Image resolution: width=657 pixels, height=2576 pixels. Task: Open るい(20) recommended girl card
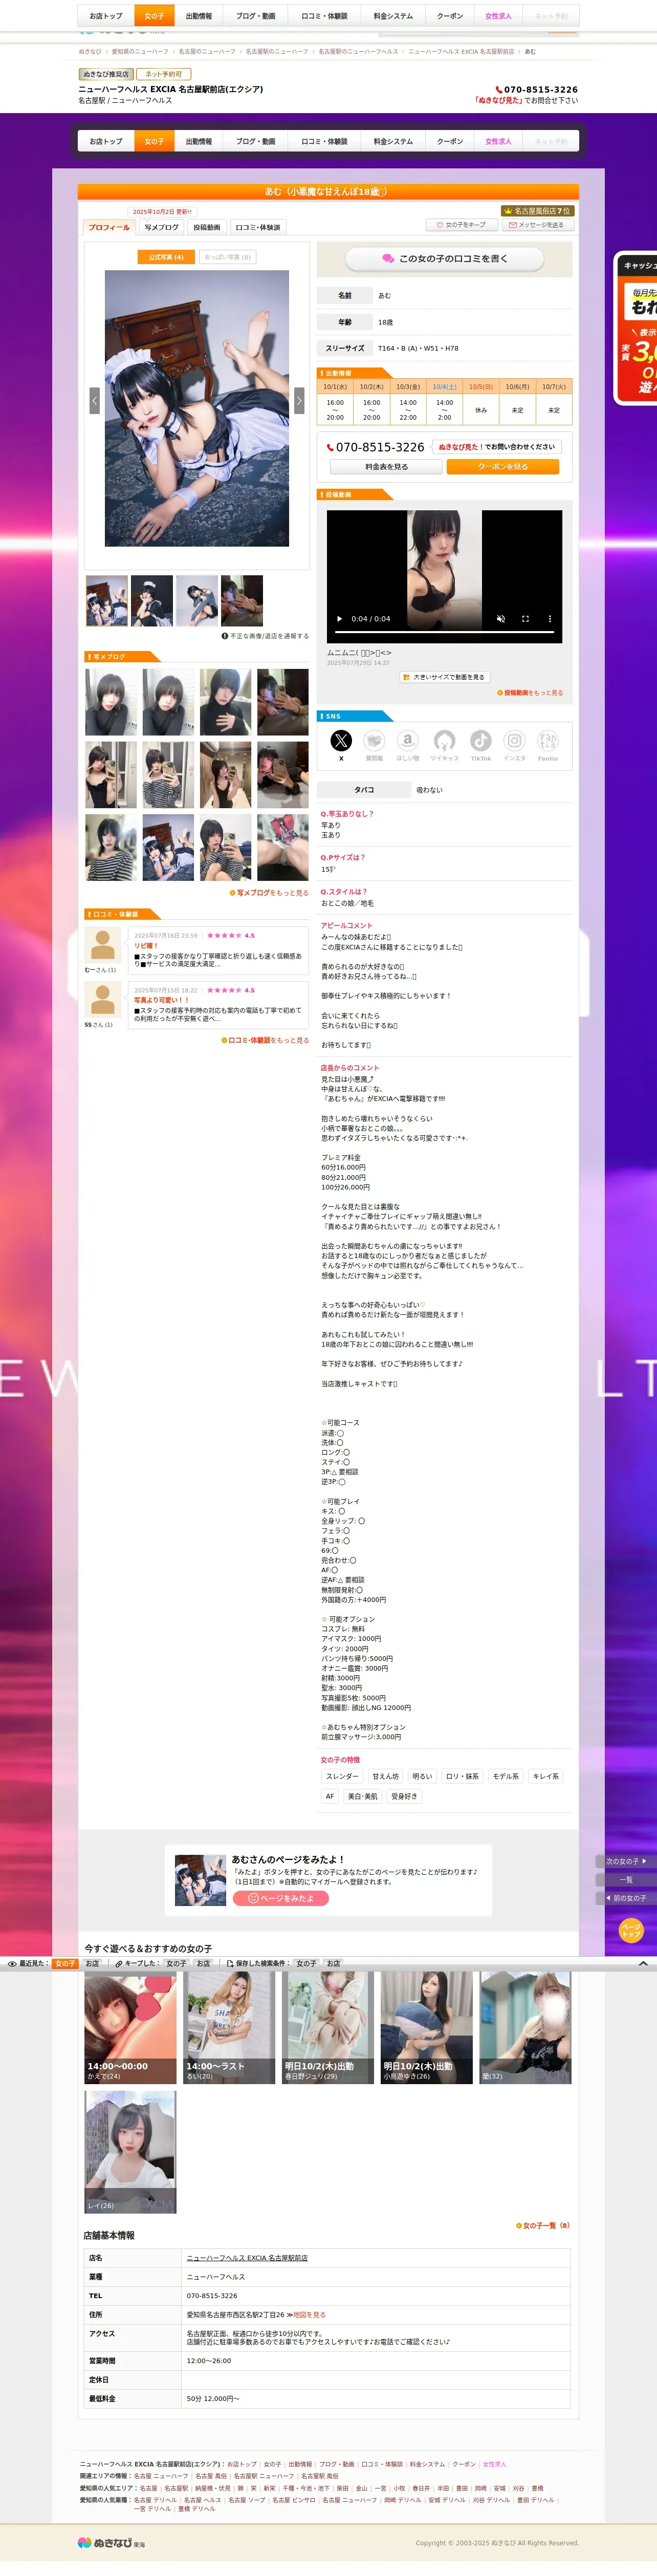229,2028
